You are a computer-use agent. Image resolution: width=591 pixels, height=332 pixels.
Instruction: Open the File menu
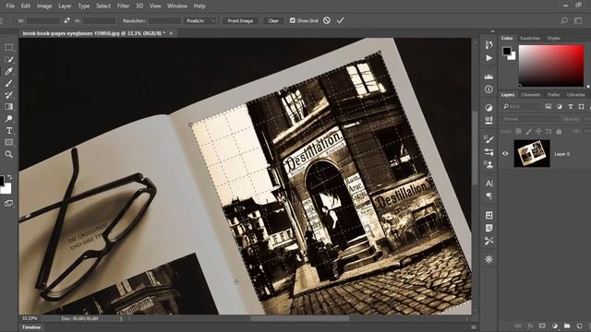pyautogui.click(x=10, y=6)
